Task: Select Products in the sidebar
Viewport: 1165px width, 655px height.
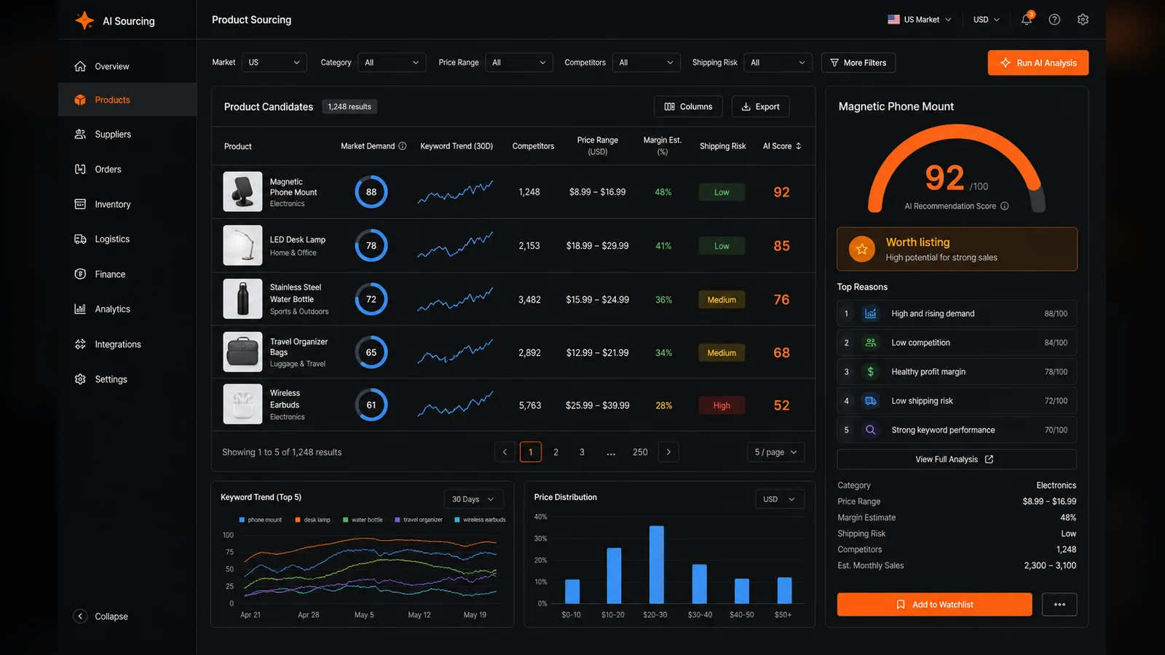Action: click(x=127, y=100)
